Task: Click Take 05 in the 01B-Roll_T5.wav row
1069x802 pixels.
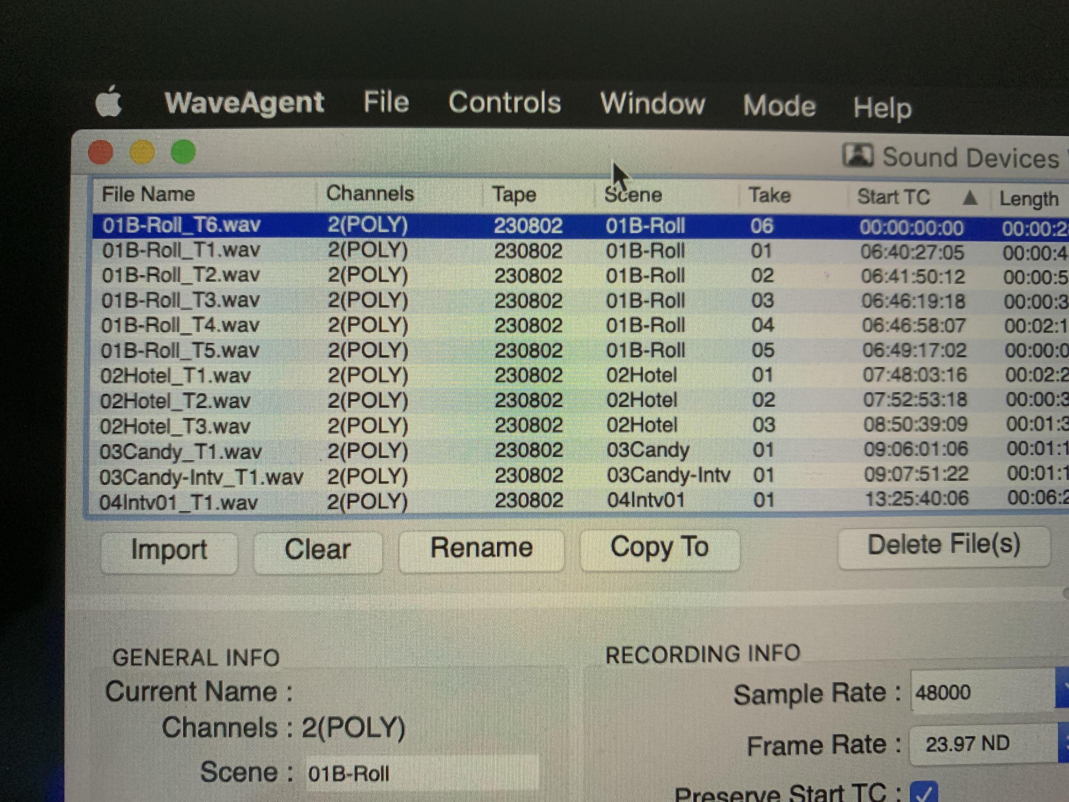Action: tap(763, 351)
